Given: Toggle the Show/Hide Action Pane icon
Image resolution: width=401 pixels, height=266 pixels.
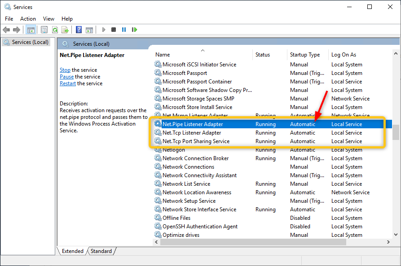Looking at the screenshot, I should 89,30.
